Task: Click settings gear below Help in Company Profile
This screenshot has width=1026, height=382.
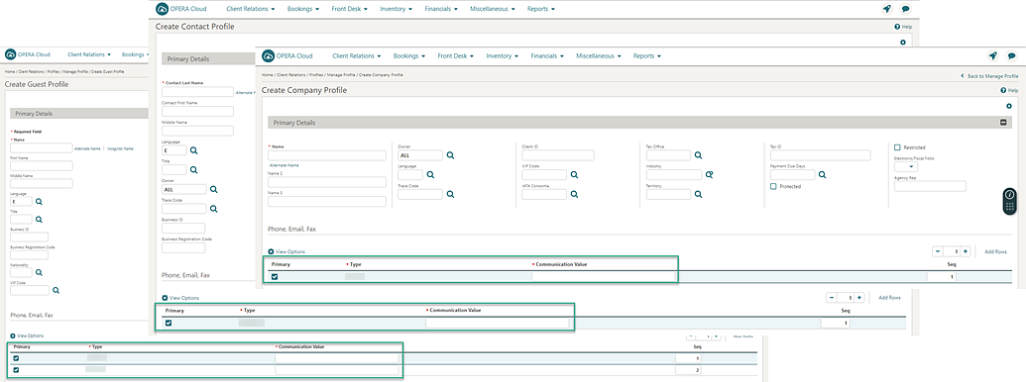Action: pos(1008,106)
